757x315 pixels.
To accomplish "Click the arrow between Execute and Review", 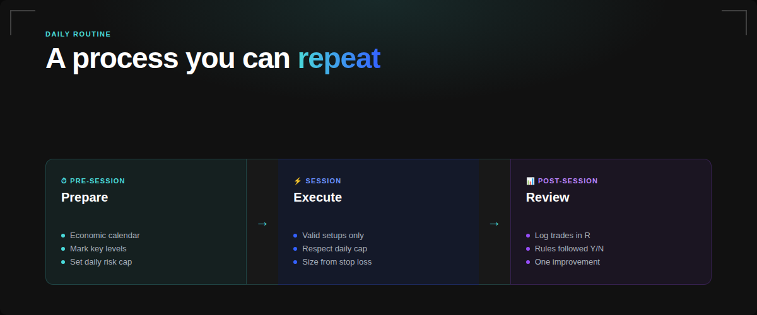I will (495, 224).
